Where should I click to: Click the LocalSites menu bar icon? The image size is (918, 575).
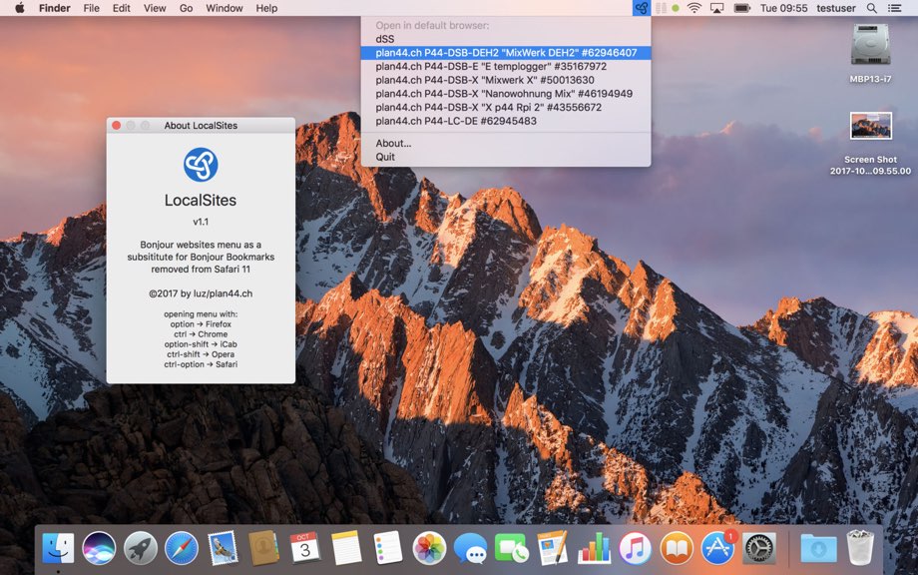coord(641,8)
